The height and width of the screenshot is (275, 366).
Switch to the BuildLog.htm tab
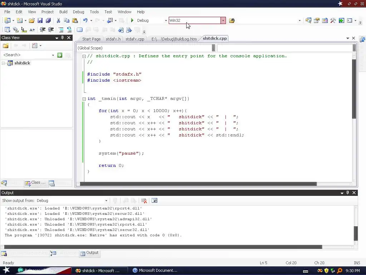point(174,39)
